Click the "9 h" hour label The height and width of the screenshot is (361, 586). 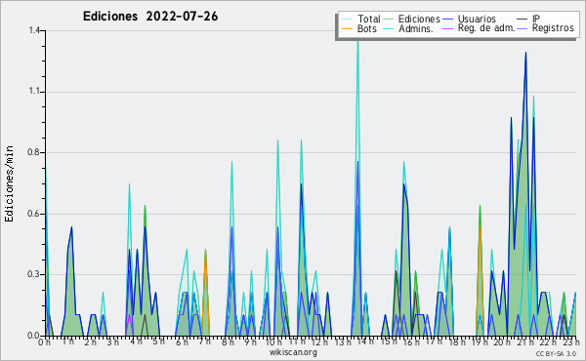(250, 342)
